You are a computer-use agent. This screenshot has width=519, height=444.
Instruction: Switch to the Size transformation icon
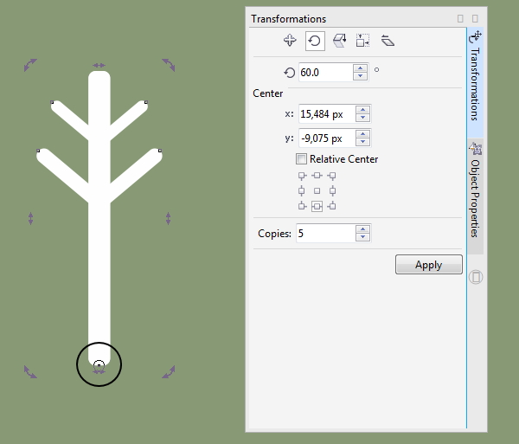pyautogui.click(x=362, y=41)
